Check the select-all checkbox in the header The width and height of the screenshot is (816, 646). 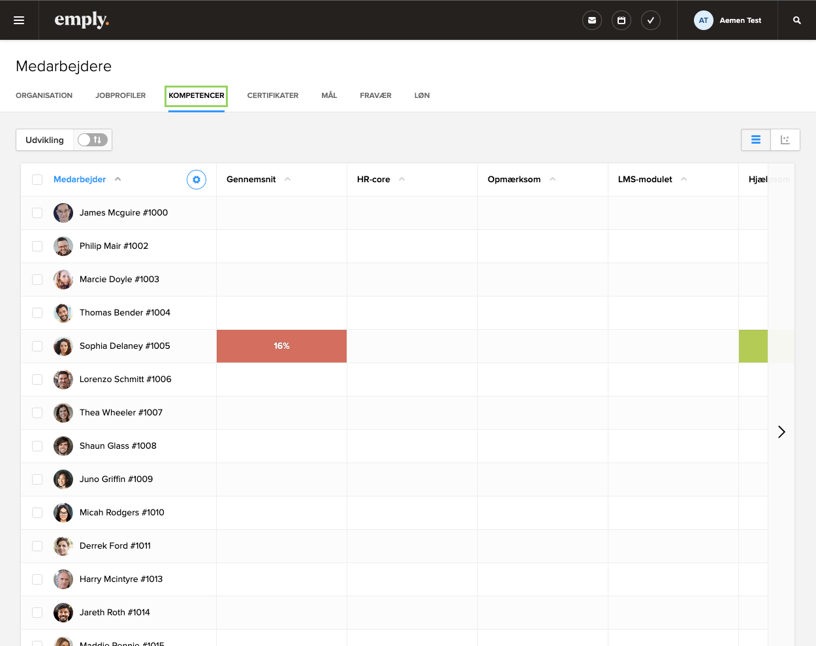tap(37, 179)
